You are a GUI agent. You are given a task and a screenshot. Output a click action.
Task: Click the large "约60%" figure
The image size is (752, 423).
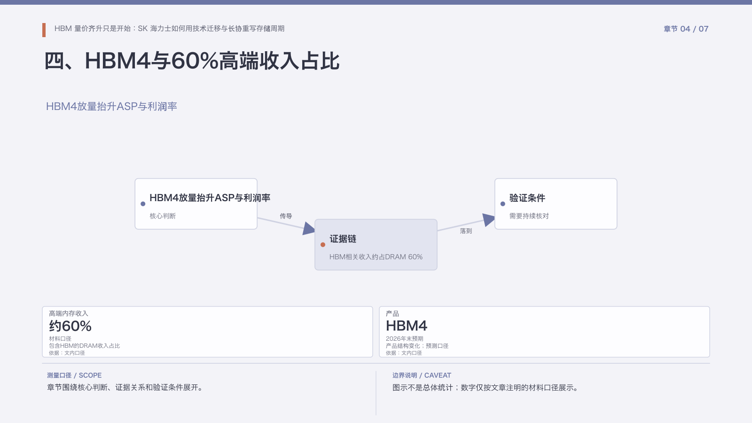70,326
